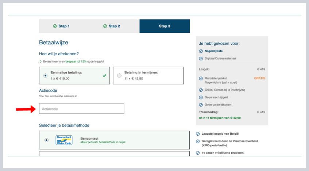This screenshot has height=171, width=309.
Task: Select the Eenmalige betaling radio button
Action: 45,76
